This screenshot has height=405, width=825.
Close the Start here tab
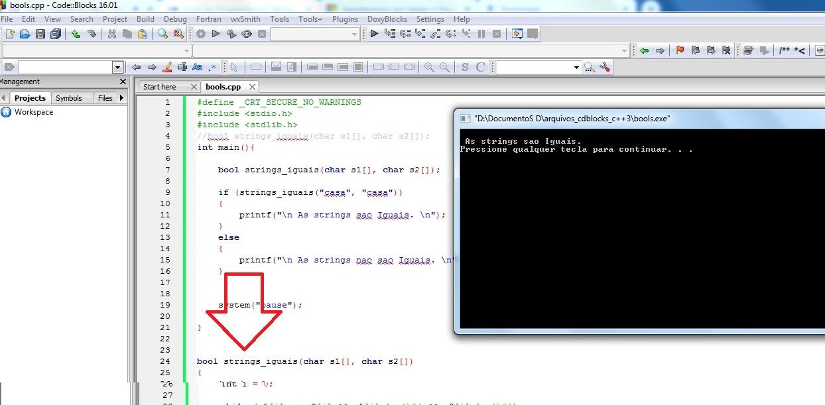pyautogui.click(x=194, y=87)
